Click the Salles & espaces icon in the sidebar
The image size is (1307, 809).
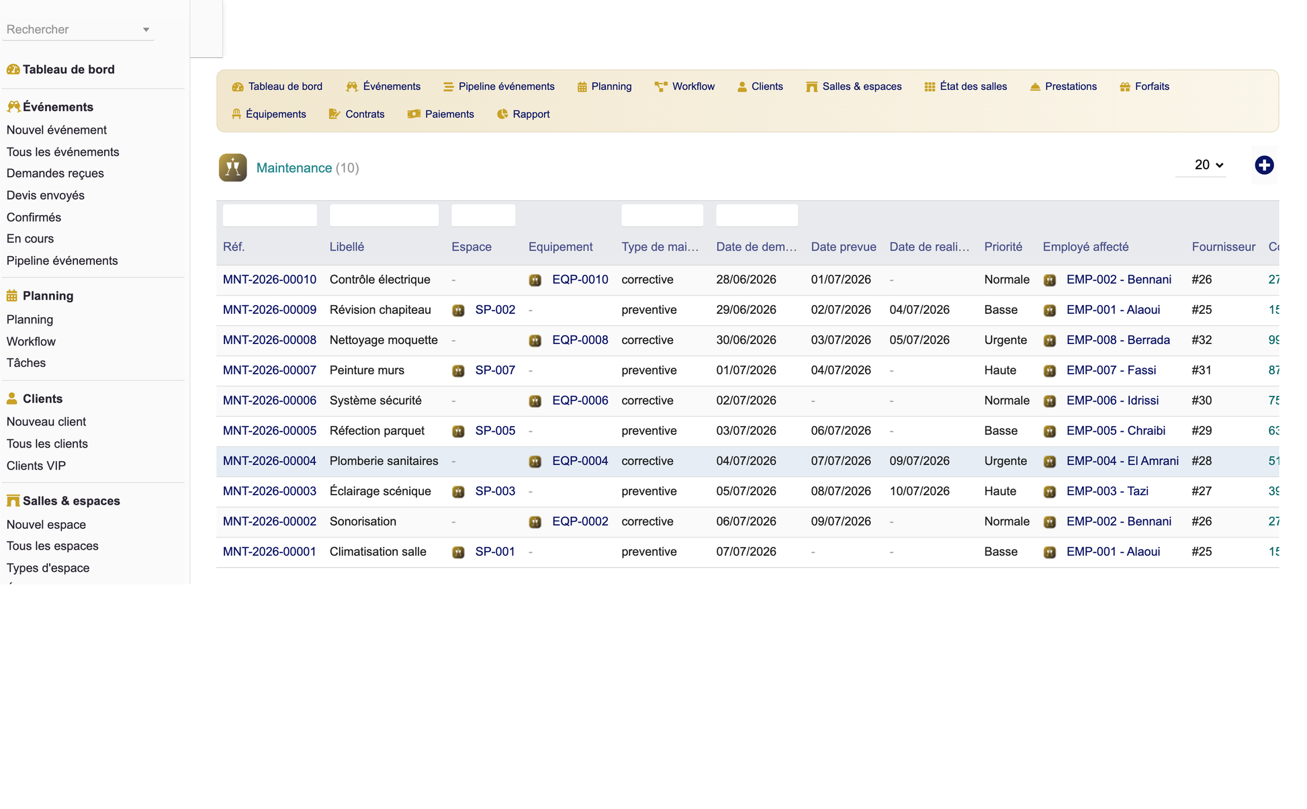tap(13, 501)
